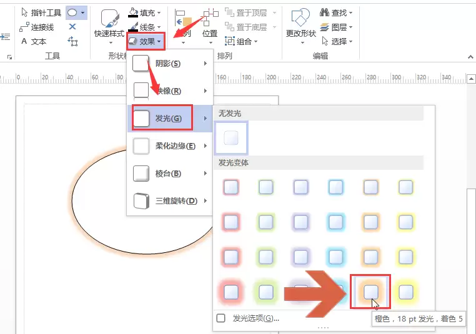Apply red glow in second variant row
The width and height of the screenshot is (476, 334).
(x=231, y=222)
